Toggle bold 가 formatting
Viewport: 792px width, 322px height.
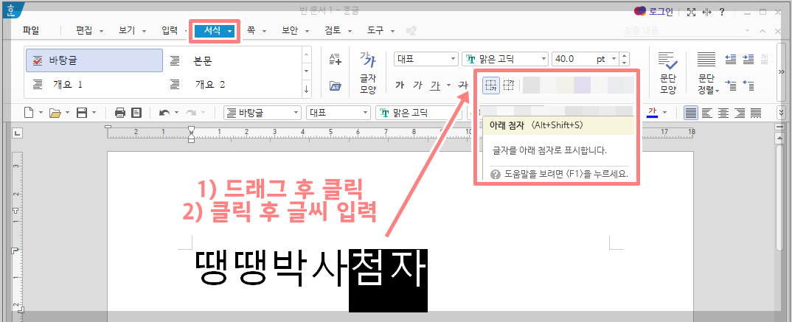(x=400, y=85)
